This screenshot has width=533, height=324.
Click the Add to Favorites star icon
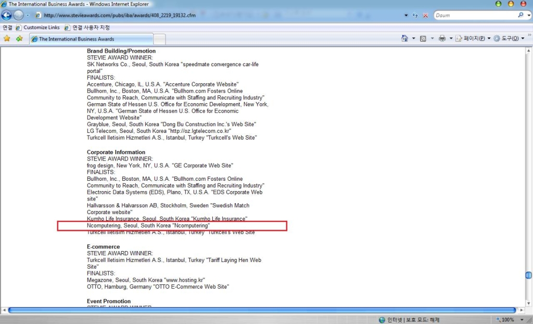[x=19, y=39]
